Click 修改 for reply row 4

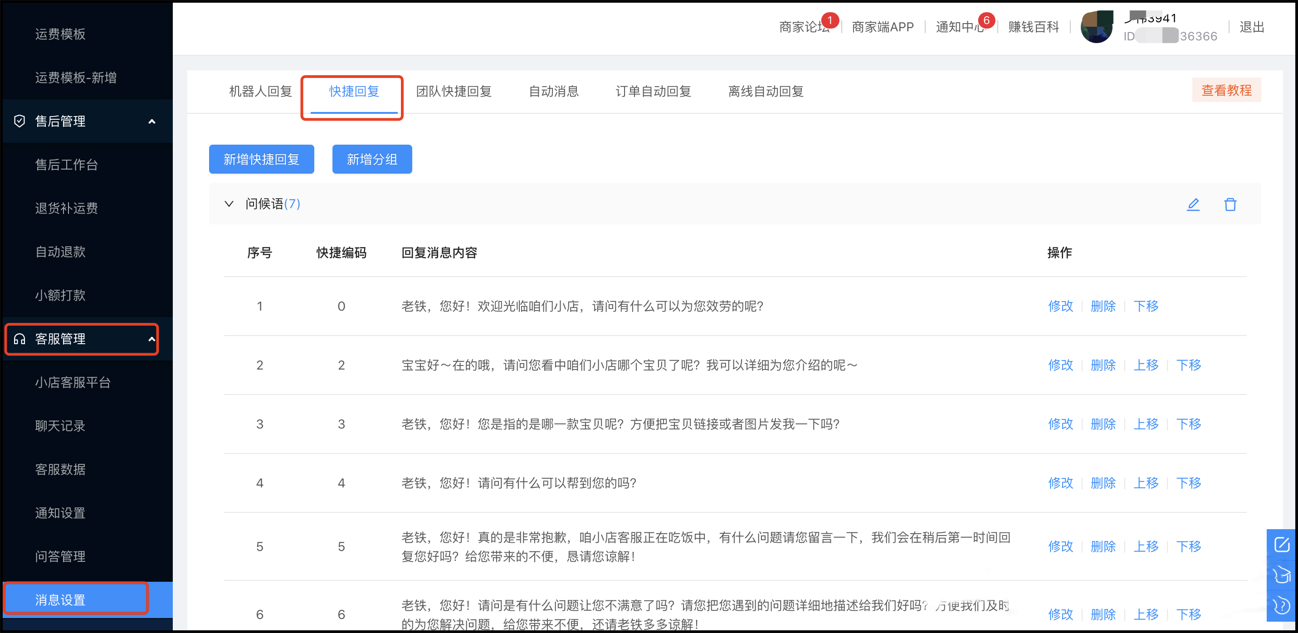(x=1060, y=483)
